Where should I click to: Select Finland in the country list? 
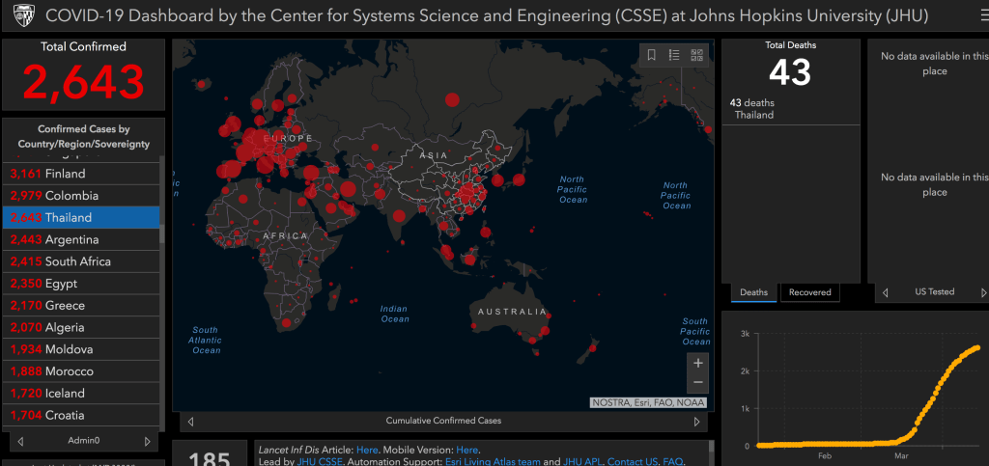pyautogui.click(x=81, y=174)
